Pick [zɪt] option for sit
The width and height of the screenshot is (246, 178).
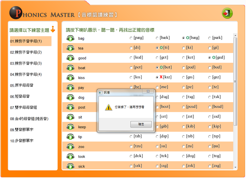coord(183,117)
